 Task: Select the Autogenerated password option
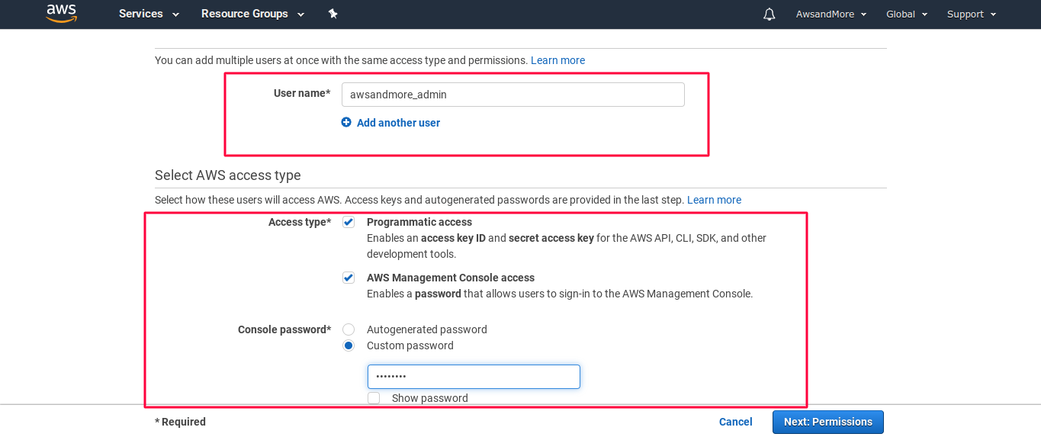[x=349, y=329]
